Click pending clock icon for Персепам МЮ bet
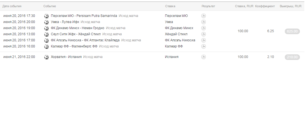Viewport: 306px width, 134px height. (204, 16)
